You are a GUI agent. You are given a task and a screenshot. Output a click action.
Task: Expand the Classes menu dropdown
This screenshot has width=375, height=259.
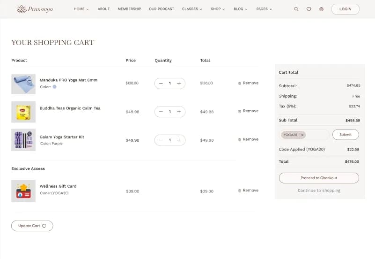pos(192,9)
